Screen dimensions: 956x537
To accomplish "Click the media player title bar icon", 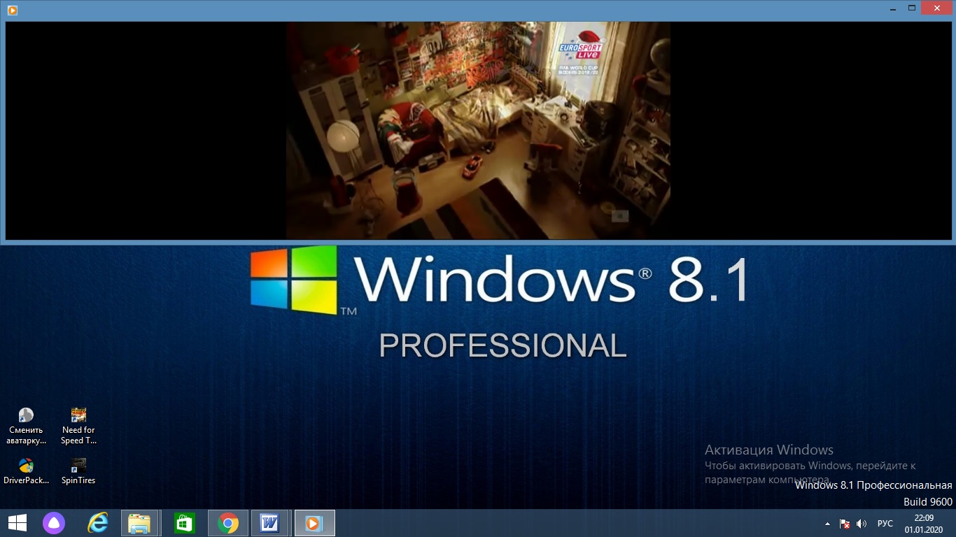I will 12,10.
